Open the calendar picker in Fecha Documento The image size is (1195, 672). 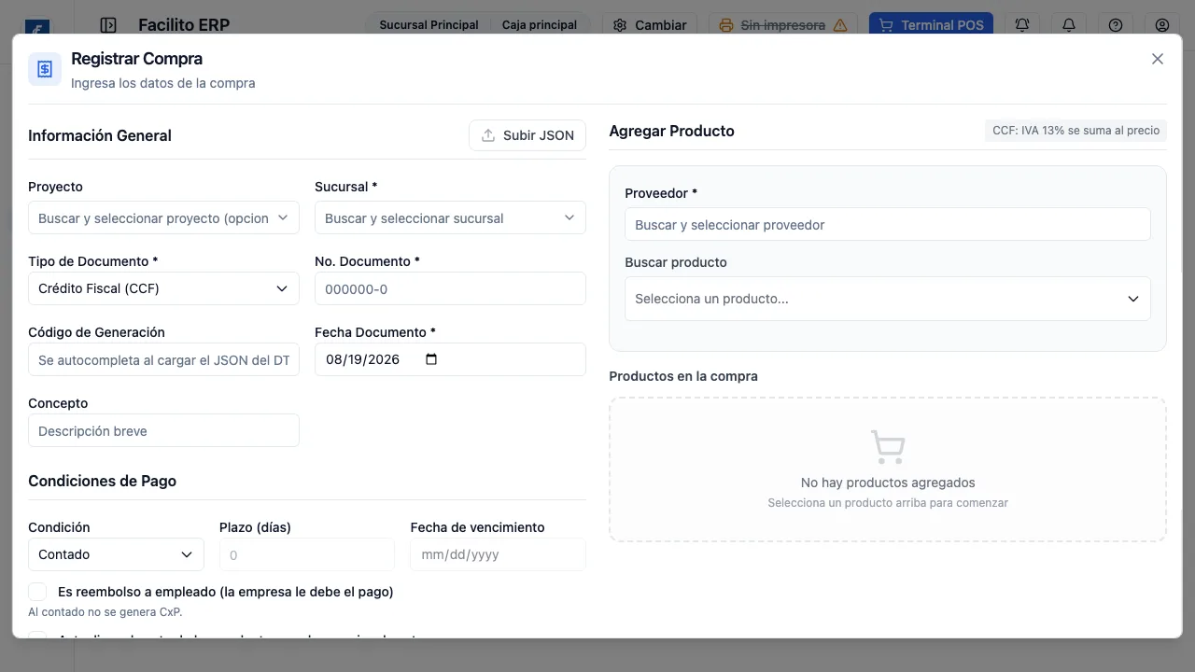[431, 359]
